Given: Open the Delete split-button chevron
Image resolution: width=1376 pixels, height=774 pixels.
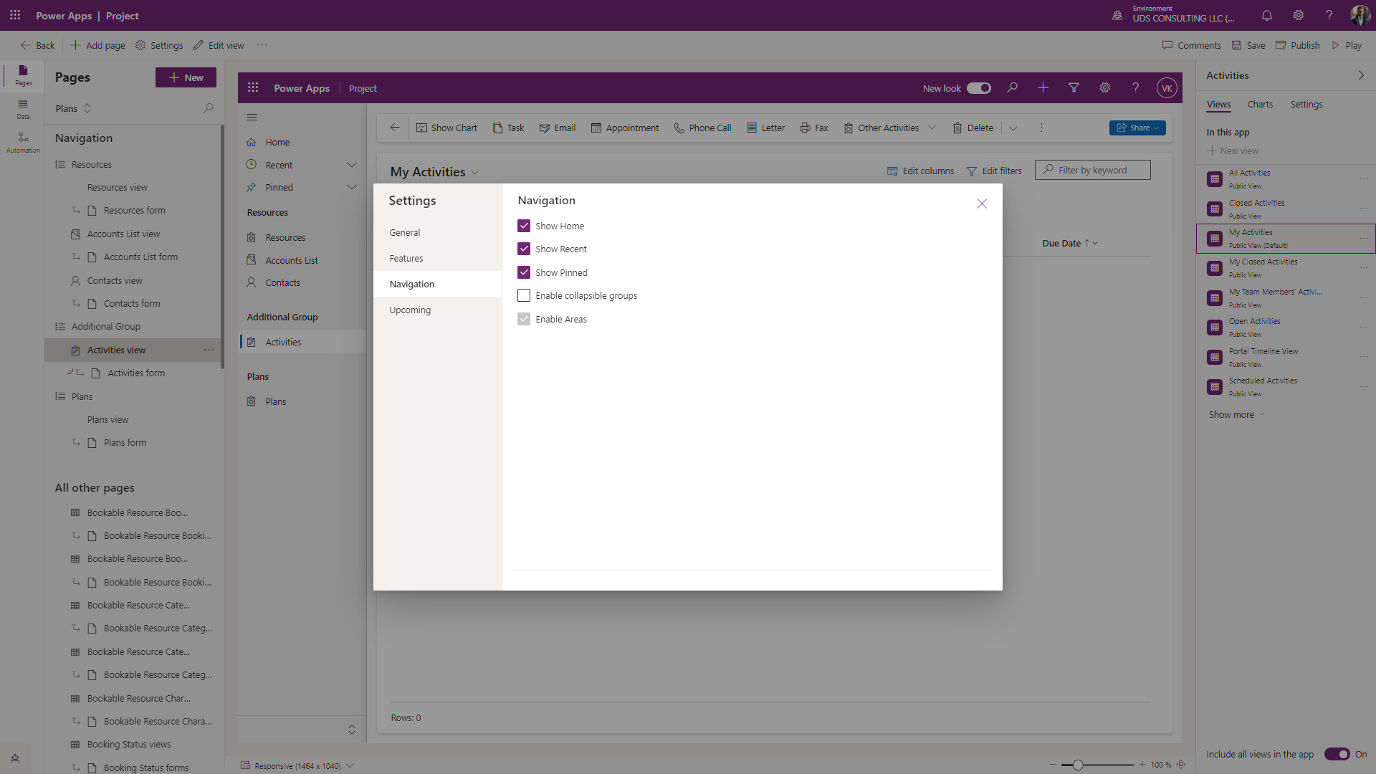Looking at the screenshot, I should pos(1013,128).
